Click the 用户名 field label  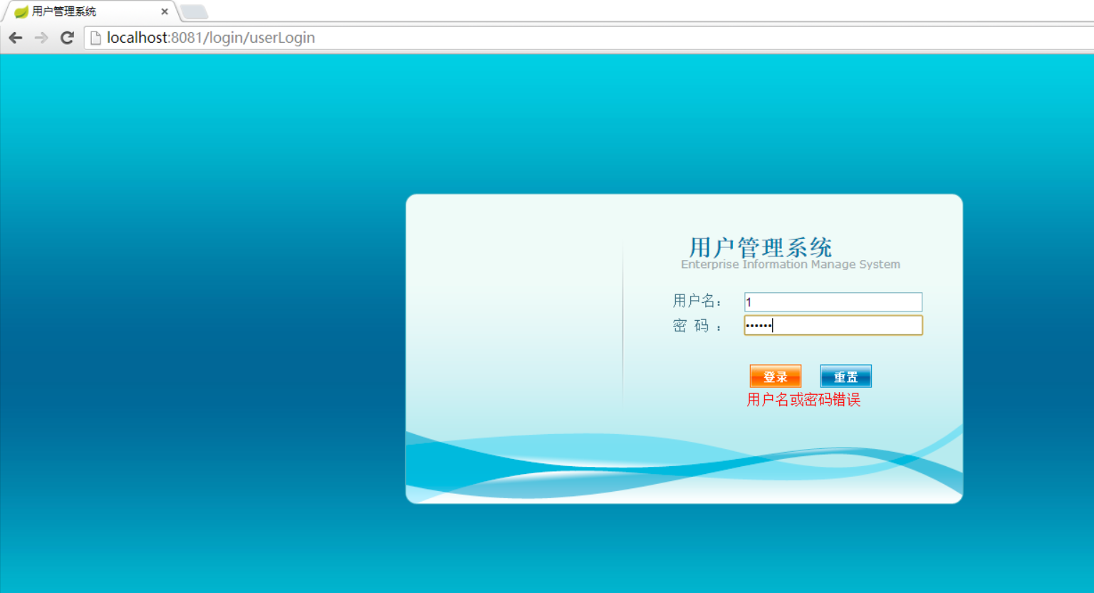(x=697, y=301)
